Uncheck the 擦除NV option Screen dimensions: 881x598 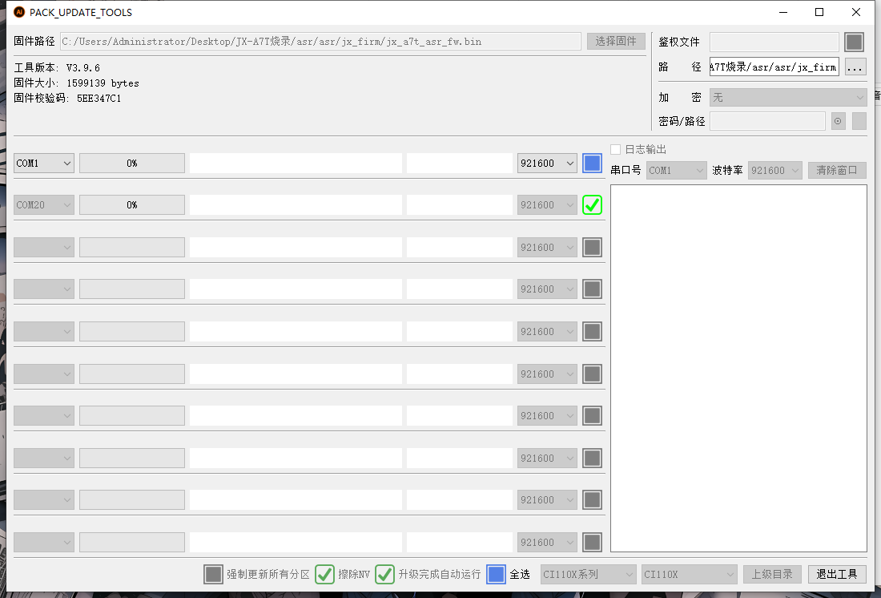(x=324, y=574)
